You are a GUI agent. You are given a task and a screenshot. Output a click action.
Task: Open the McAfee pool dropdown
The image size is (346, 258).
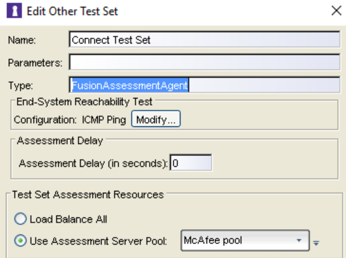click(x=245, y=240)
